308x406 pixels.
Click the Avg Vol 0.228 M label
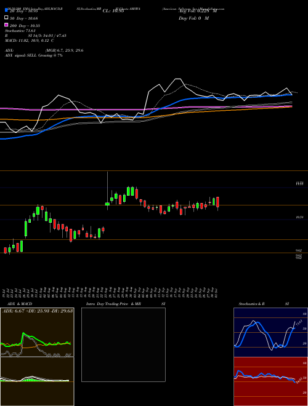(x=198, y=11)
